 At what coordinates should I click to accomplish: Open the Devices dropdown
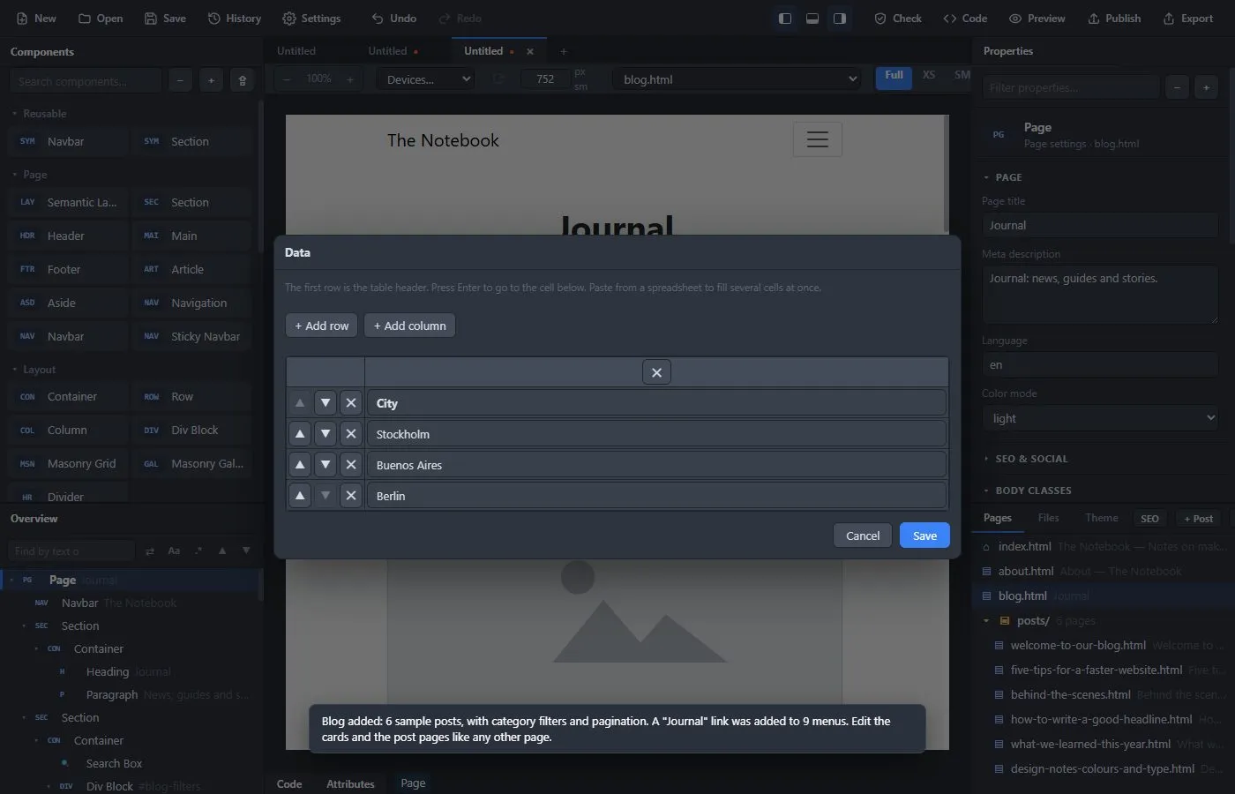pyautogui.click(x=427, y=79)
